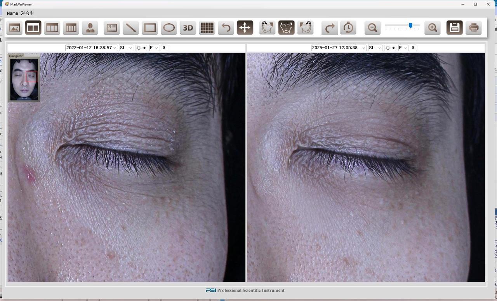Open the history timer icon

(348, 28)
